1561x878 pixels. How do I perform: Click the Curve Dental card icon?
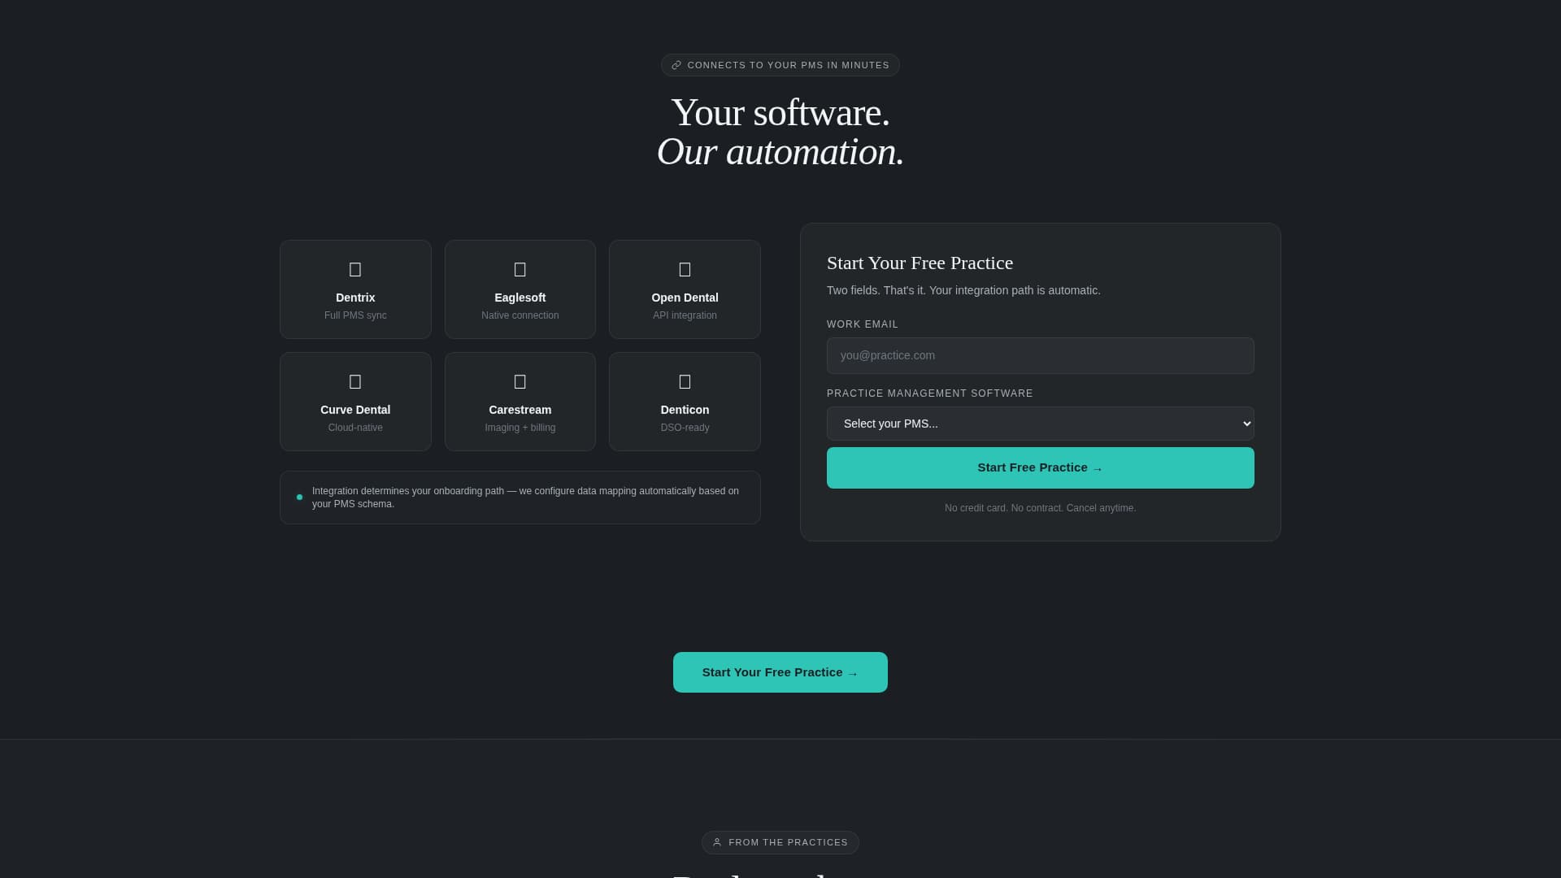pos(355,381)
